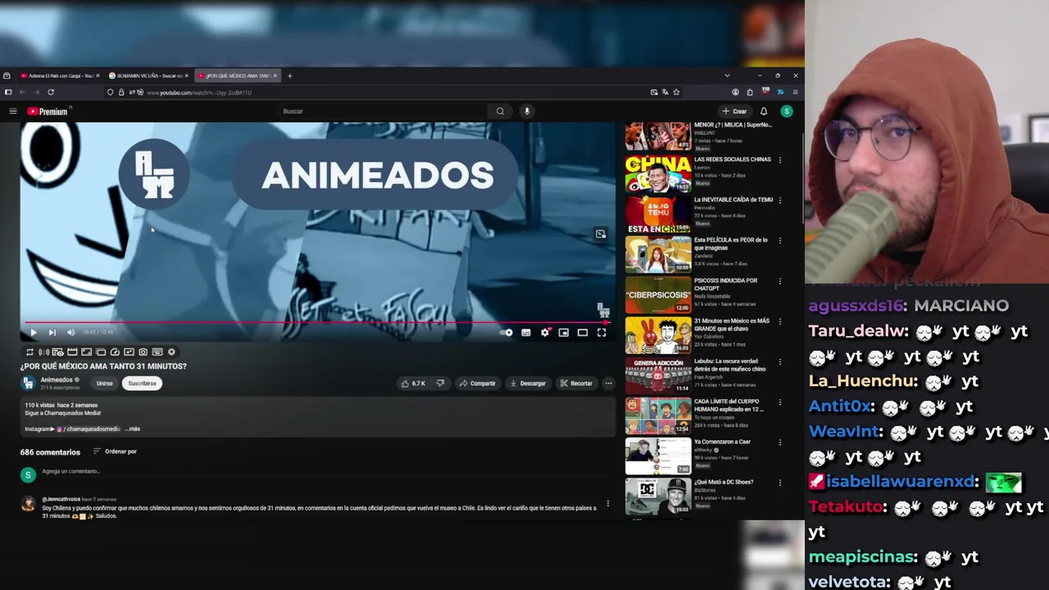Click the screenshot camera icon under player
The image size is (1049, 590).
click(x=143, y=352)
